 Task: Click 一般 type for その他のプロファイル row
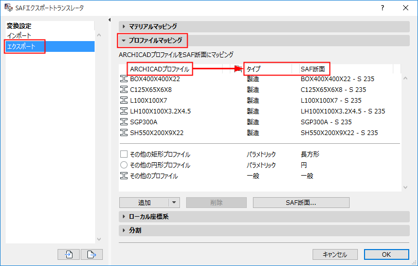(253, 176)
